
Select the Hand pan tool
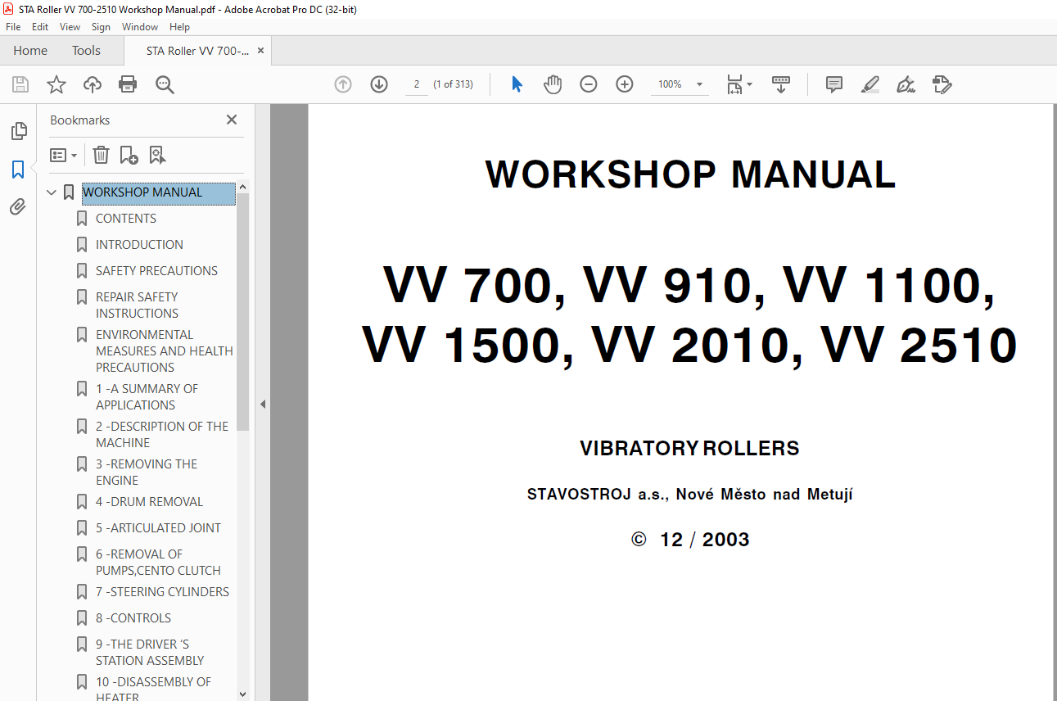[553, 84]
